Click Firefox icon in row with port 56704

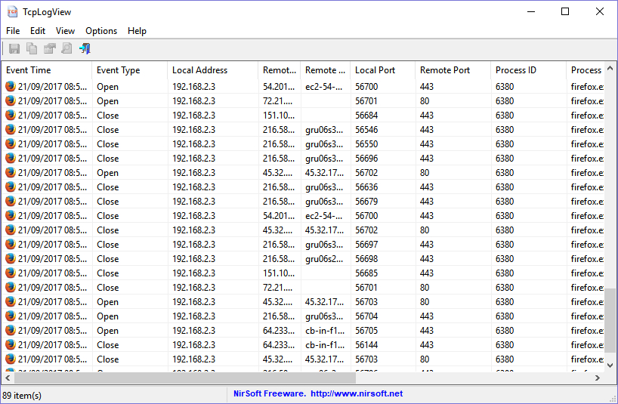(x=11, y=316)
